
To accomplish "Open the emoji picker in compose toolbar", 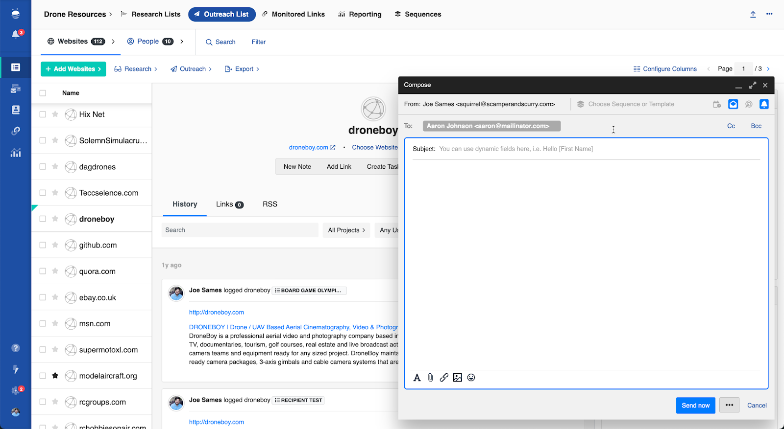I will [x=471, y=378].
